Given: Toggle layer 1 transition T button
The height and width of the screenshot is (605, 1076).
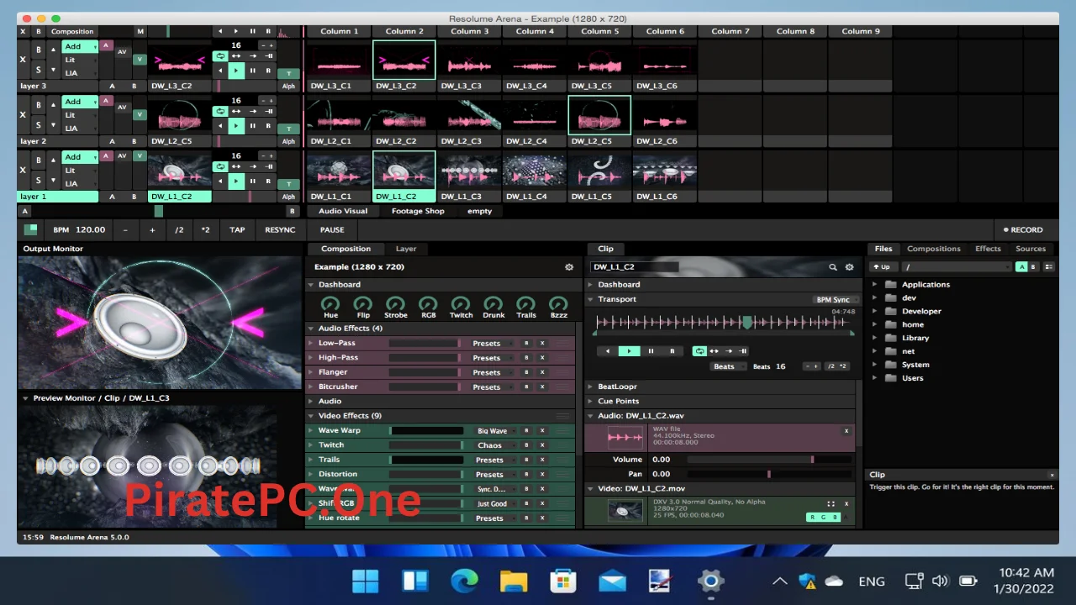Looking at the screenshot, I should tap(288, 183).
